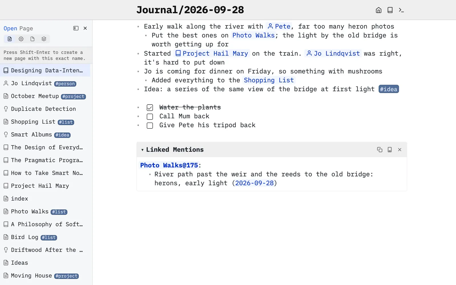Open the Photo Walks link in journal text
This screenshot has width=456, height=285.
[253, 35]
